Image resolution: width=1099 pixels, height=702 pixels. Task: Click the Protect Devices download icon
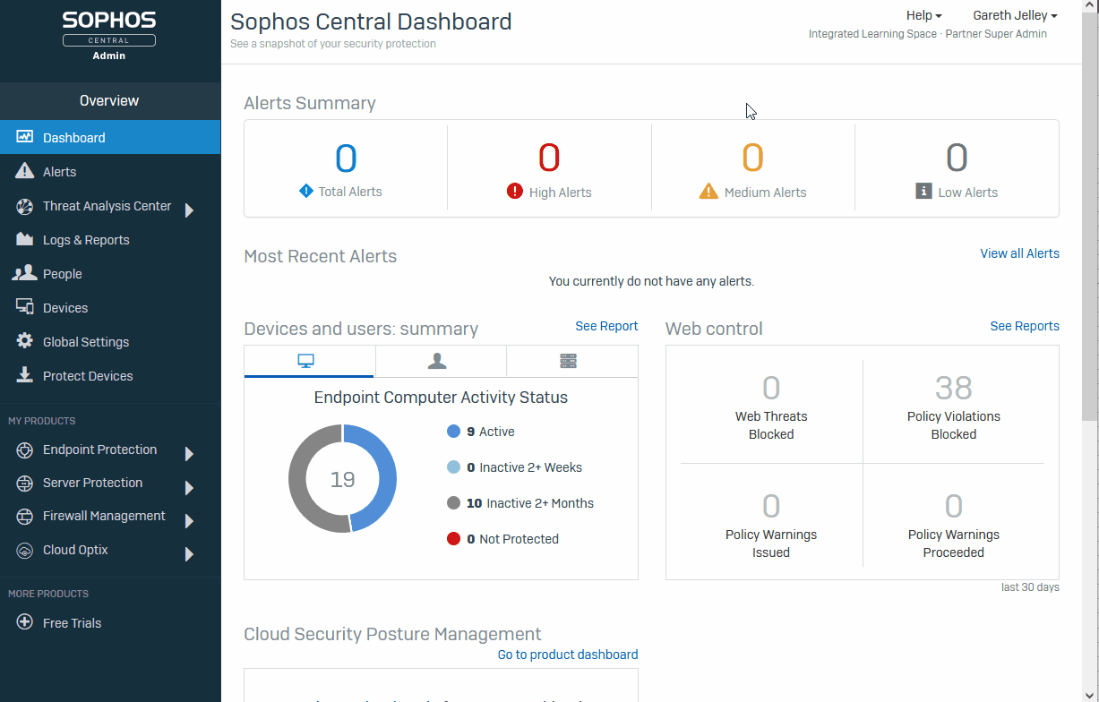(x=25, y=375)
